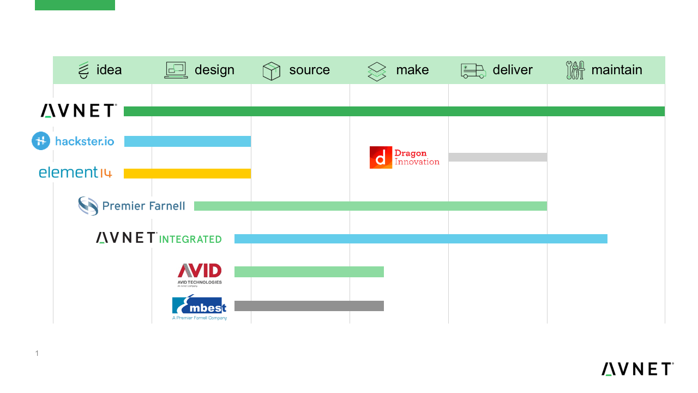Select the Premier Farnell logo
The height and width of the screenshot is (393, 698).
pos(131,206)
